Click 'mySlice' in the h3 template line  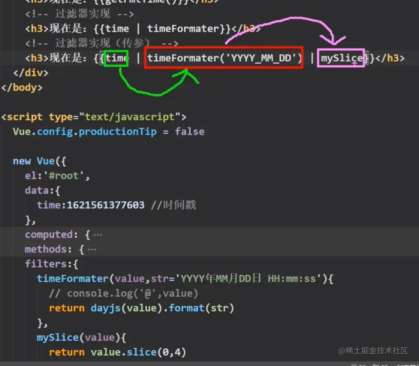click(342, 58)
